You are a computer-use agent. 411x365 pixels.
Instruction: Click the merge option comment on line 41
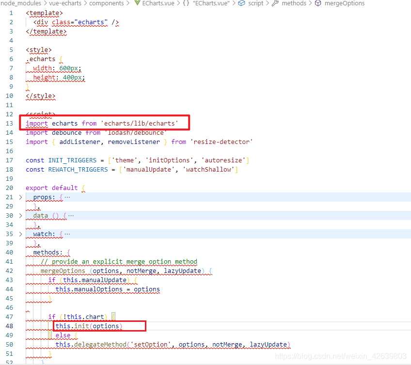(x=119, y=261)
